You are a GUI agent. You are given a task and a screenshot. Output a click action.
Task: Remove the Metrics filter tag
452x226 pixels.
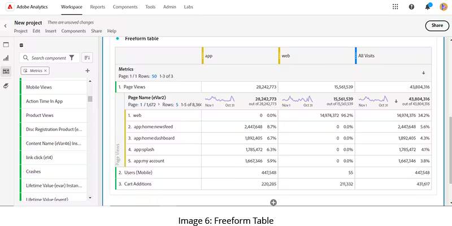45,71
